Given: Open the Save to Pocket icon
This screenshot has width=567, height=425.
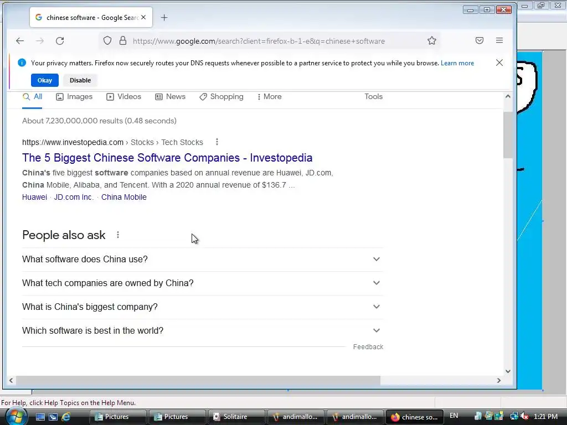Looking at the screenshot, I should click(x=480, y=40).
